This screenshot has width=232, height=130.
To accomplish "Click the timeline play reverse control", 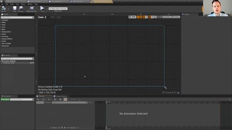I will pyautogui.click(x=62, y=128).
